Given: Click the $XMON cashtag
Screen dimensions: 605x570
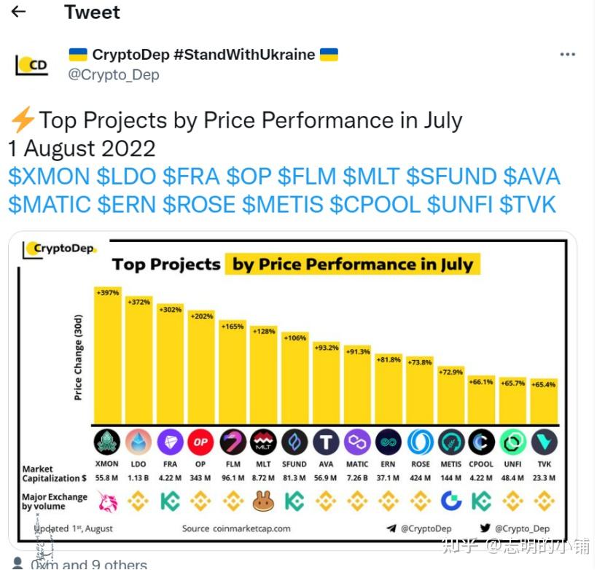Looking at the screenshot, I should pyautogui.click(x=49, y=177).
